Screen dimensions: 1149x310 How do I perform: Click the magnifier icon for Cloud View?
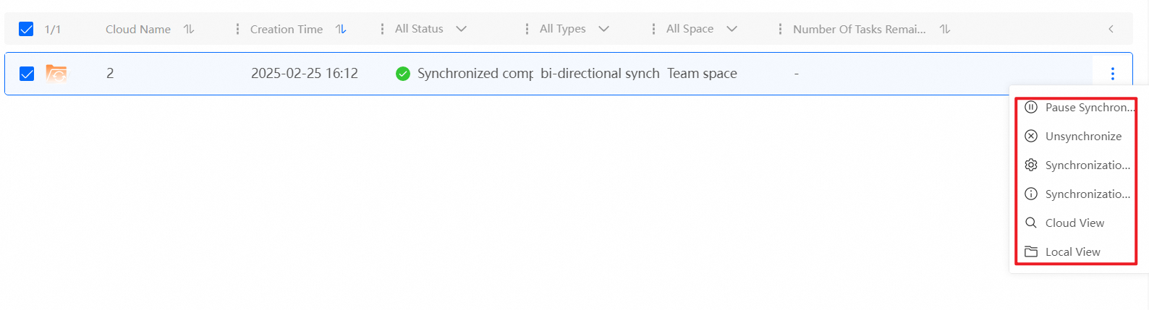(1031, 223)
